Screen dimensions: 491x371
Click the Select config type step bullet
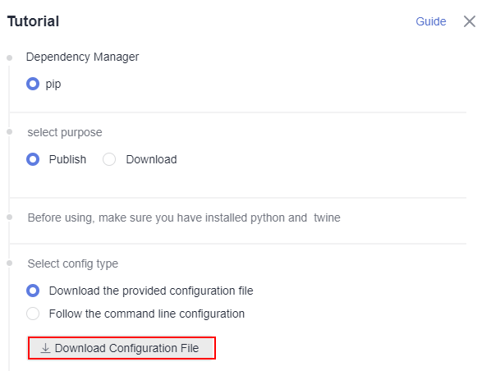9,263
